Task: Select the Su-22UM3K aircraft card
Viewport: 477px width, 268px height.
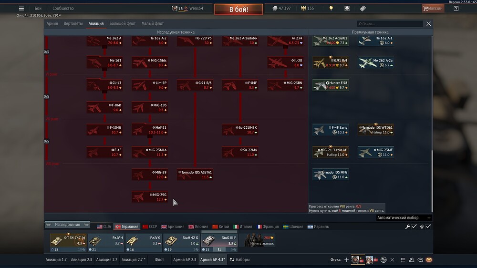Action: (240, 130)
